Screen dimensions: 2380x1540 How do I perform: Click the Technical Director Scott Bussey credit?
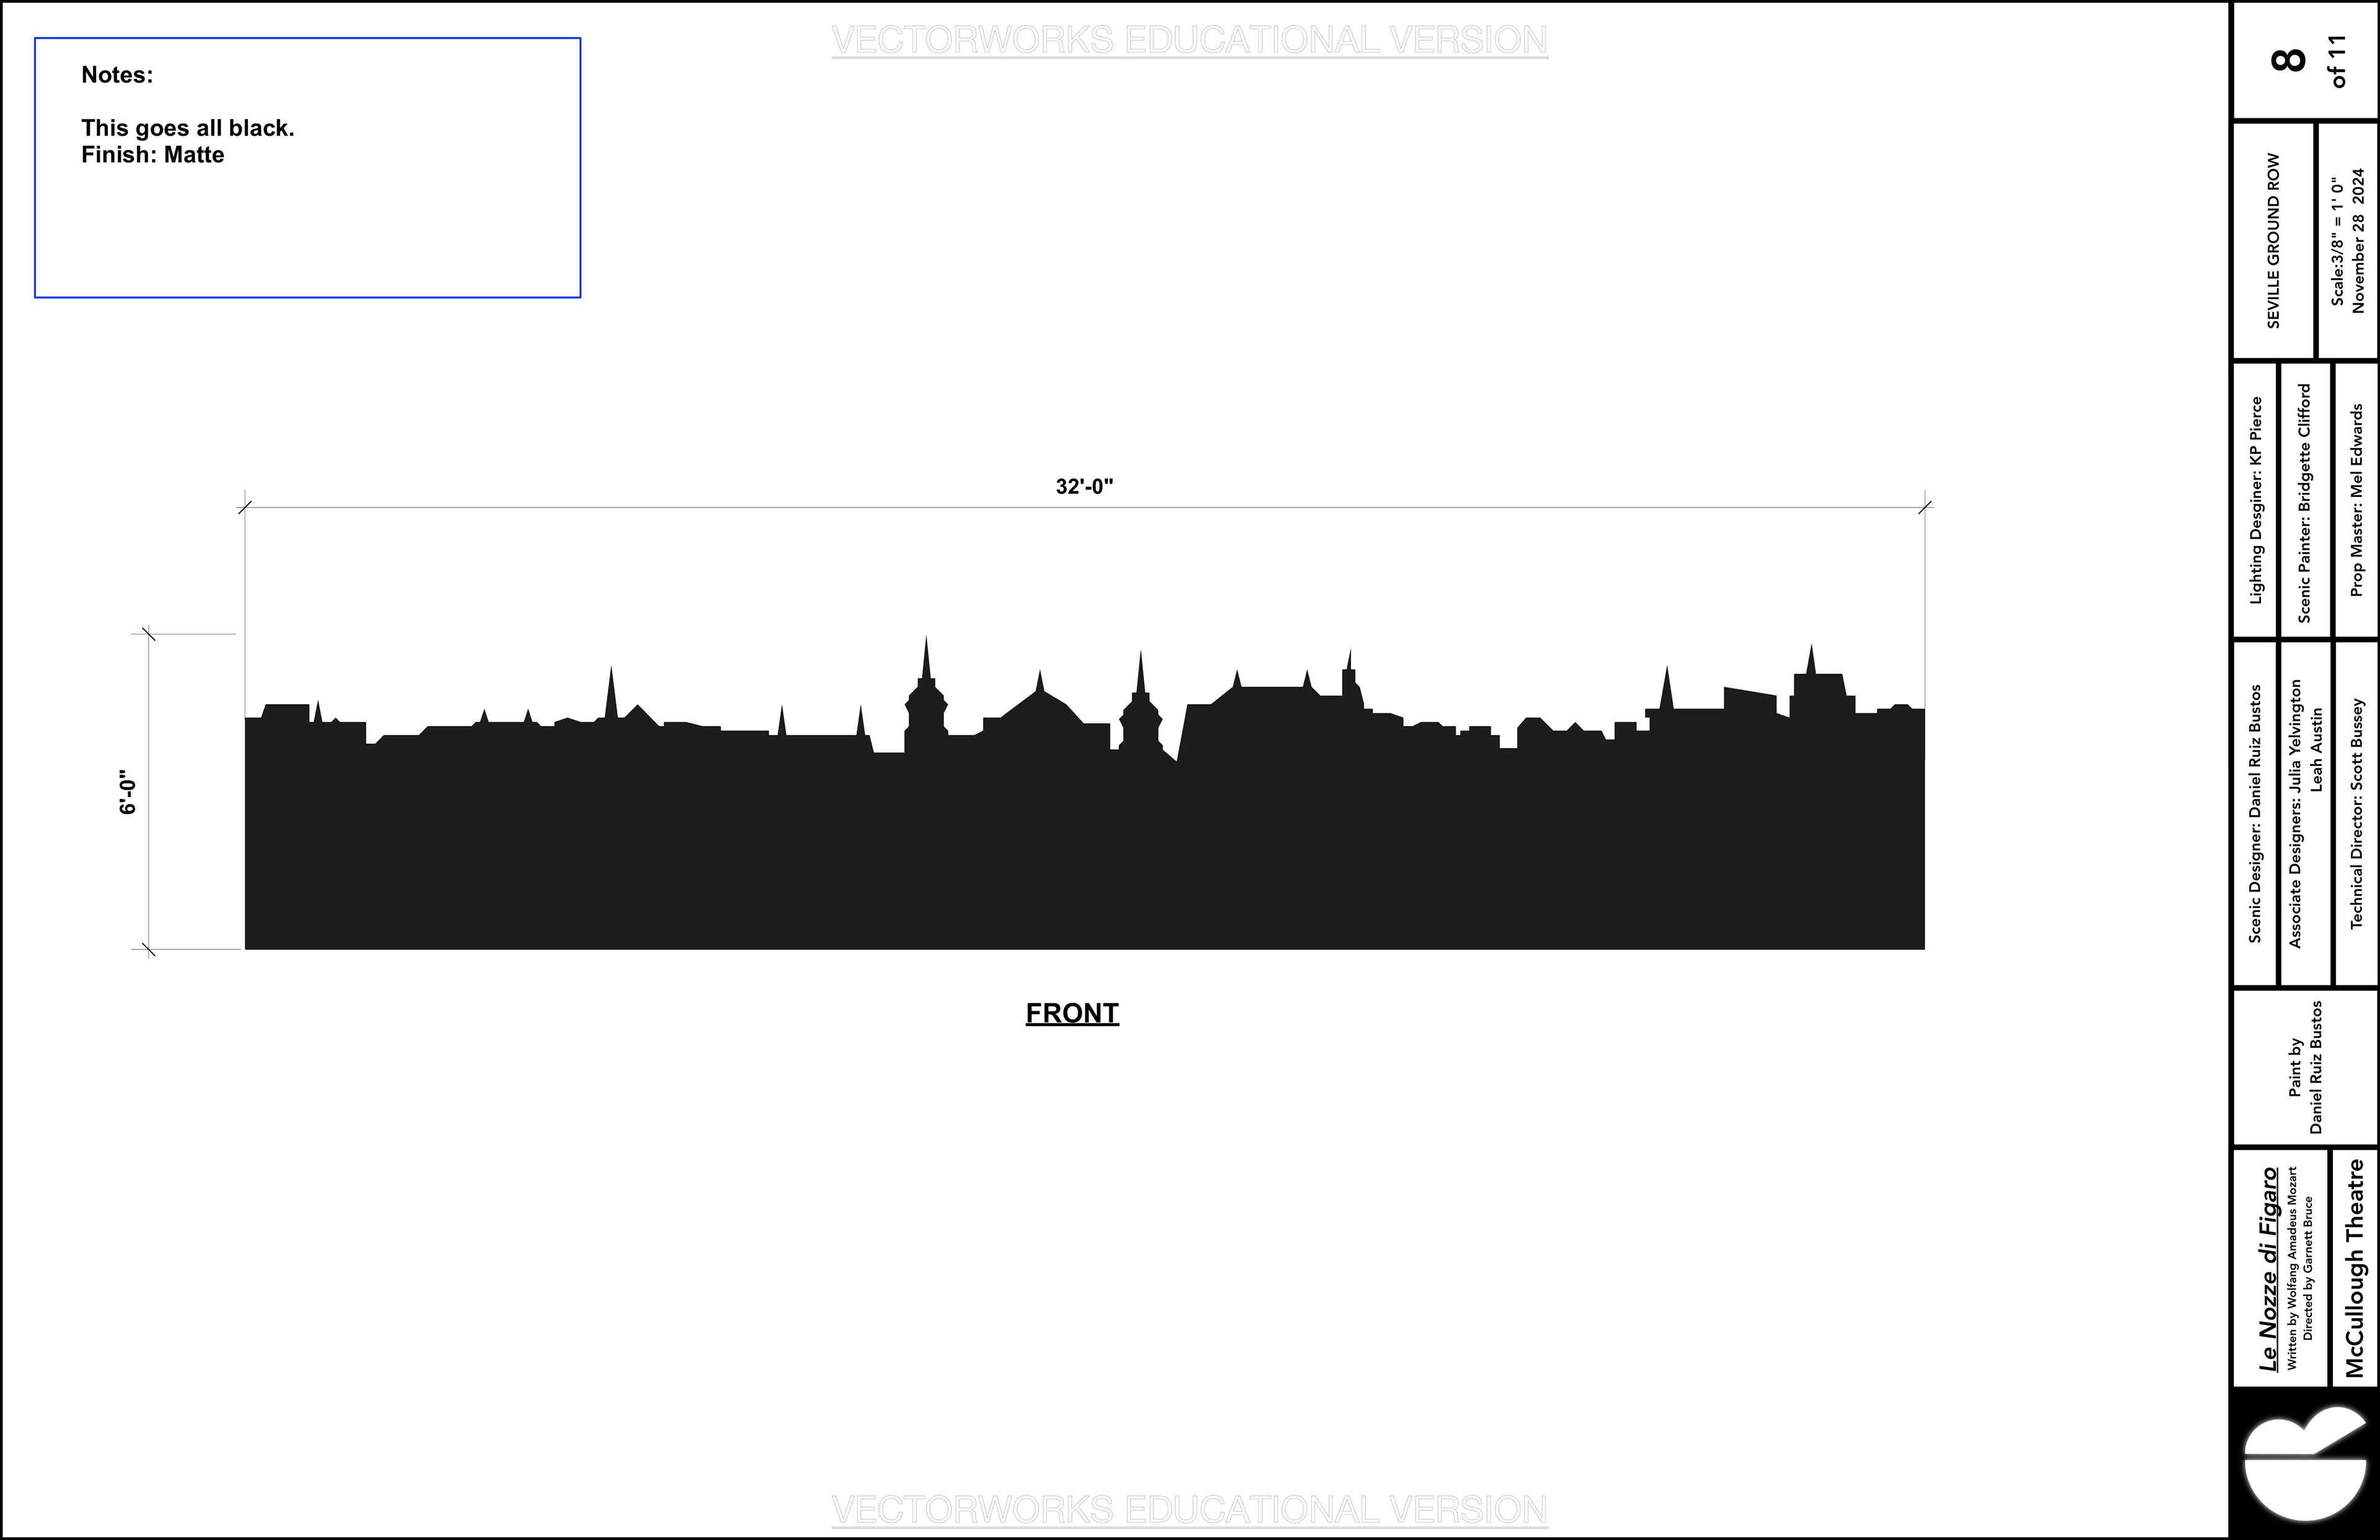coord(2356,813)
